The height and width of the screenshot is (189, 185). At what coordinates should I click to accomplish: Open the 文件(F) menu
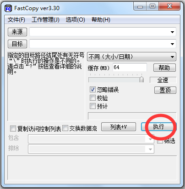[x=16, y=20]
